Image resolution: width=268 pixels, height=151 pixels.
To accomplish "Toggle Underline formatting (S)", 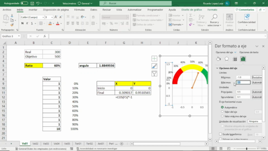I will [32, 23].
